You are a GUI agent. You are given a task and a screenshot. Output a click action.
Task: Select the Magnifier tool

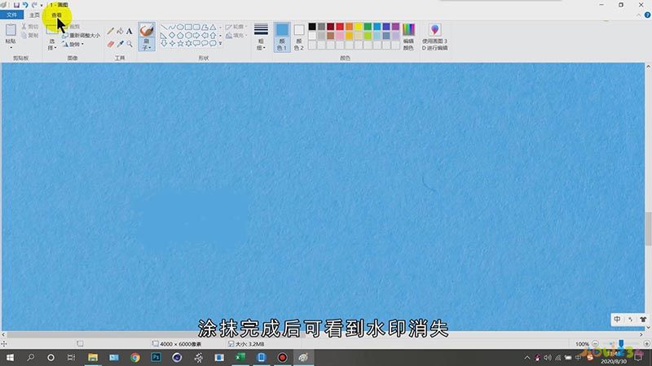click(x=130, y=44)
